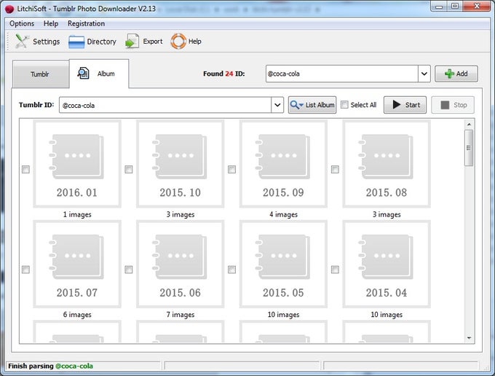Click the magnifier icon on List Album
Image resolution: width=495 pixels, height=376 pixels.
pyautogui.click(x=296, y=105)
